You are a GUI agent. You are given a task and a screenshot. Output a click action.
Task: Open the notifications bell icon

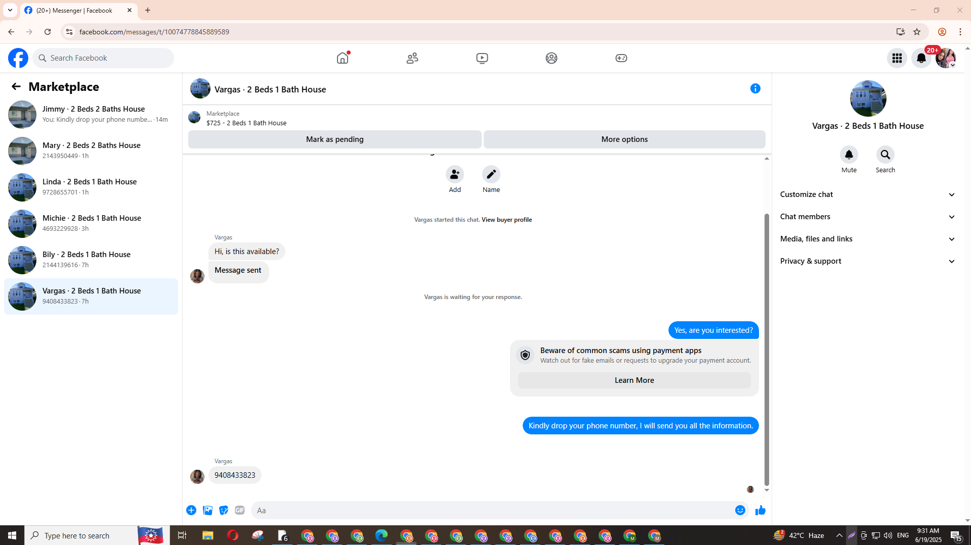[x=921, y=58]
